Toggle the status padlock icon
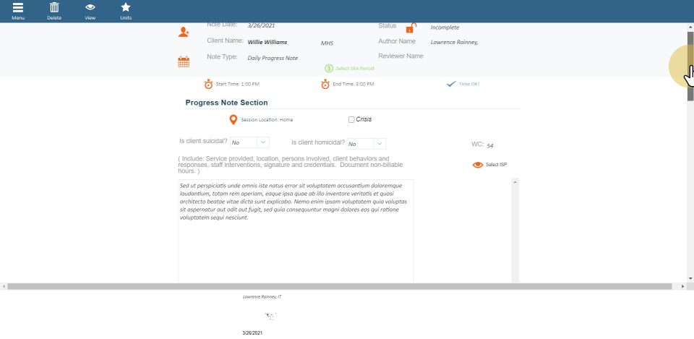The height and width of the screenshot is (339, 694). pyautogui.click(x=411, y=28)
